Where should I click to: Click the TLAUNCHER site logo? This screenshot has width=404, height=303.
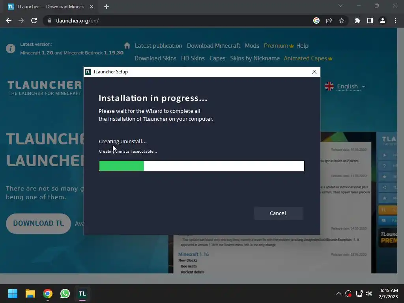[x=45, y=88]
